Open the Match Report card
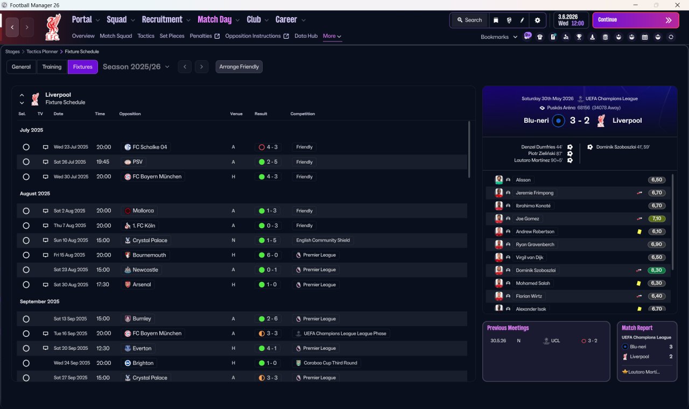This screenshot has width=689, height=409. (x=647, y=351)
